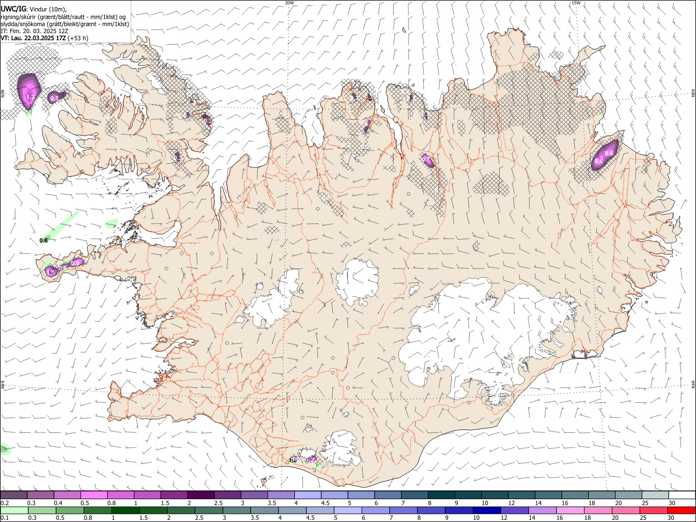Click the 'UWC/IG' title in the info box
Screen dimensions: 696x522
tap(13, 9)
